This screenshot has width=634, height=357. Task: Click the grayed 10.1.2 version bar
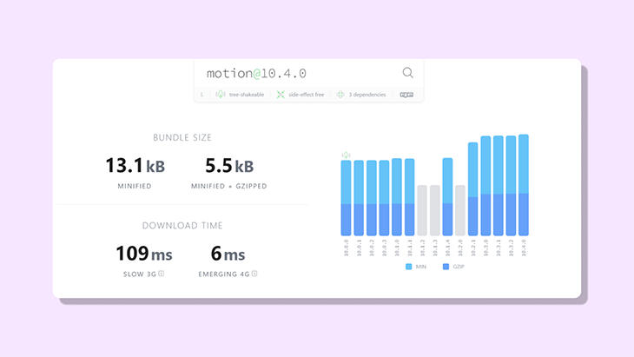tap(422, 210)
